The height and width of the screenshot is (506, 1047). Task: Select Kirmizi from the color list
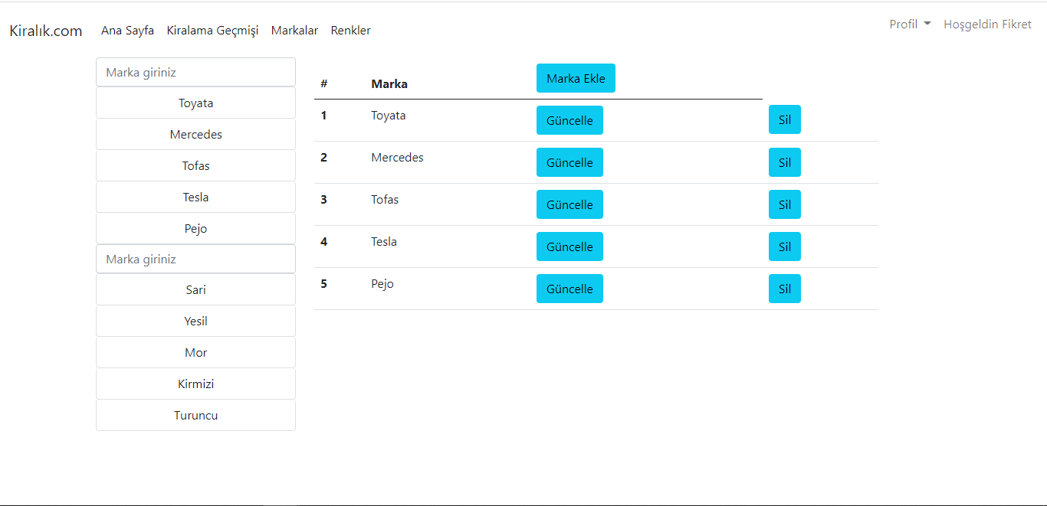point(195,384)
